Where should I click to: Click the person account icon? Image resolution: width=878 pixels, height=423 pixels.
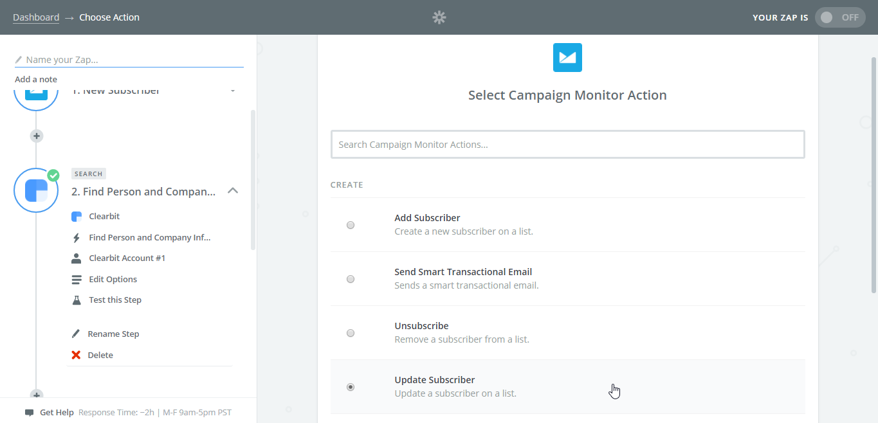(x=77, y=258)
